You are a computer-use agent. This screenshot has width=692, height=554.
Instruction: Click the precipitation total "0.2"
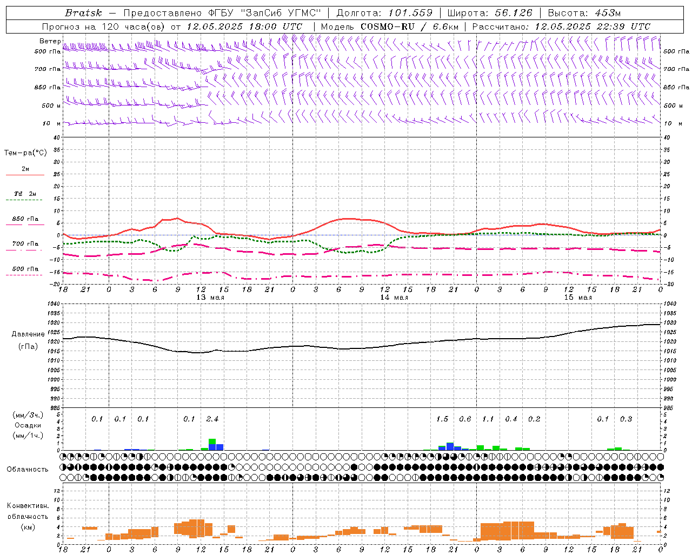coord(534,419)
